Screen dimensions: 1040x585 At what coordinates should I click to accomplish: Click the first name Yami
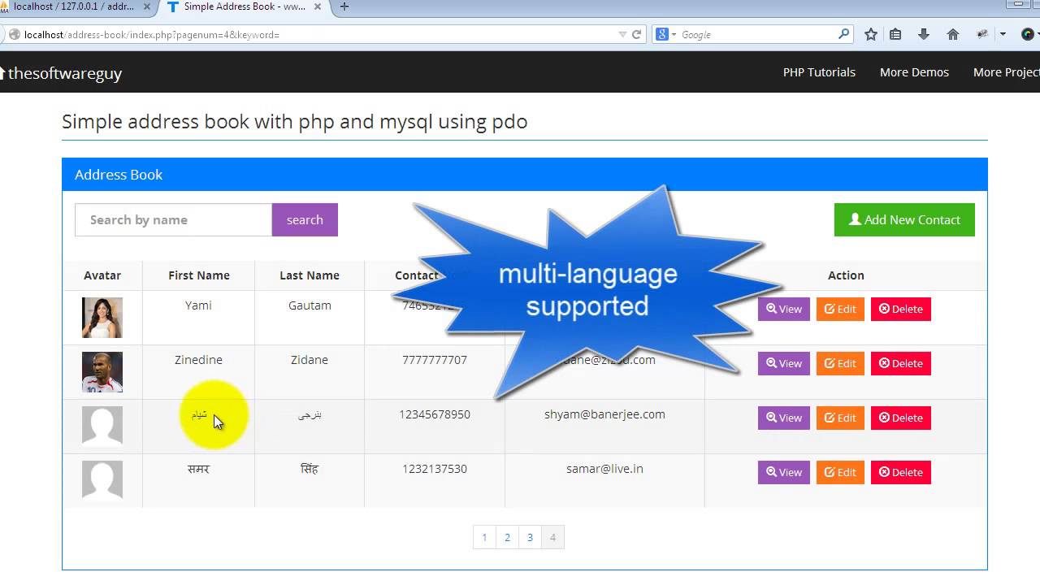(198, 305)
